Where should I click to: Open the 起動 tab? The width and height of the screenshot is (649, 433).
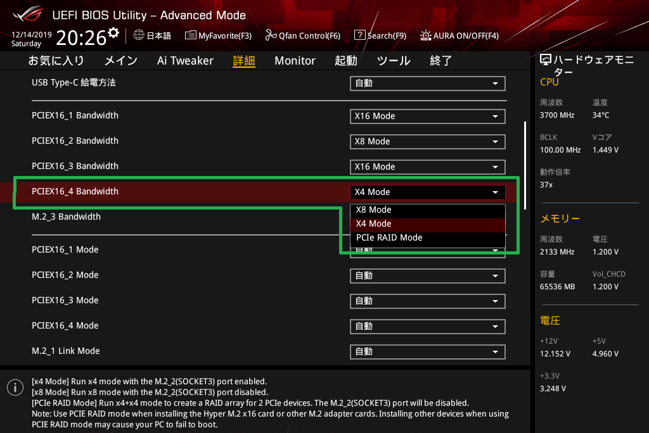345,60
